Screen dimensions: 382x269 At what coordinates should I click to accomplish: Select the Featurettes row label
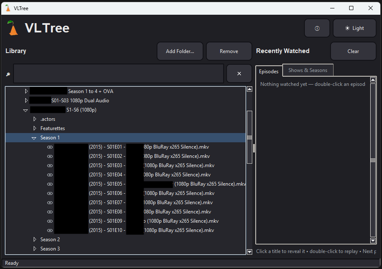tap(53, 128)
